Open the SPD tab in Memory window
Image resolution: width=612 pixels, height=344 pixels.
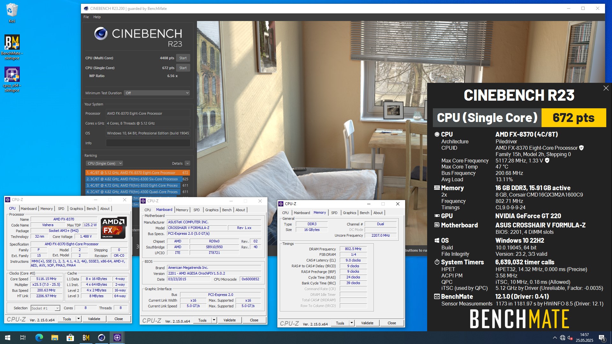[x=334, y=213]
